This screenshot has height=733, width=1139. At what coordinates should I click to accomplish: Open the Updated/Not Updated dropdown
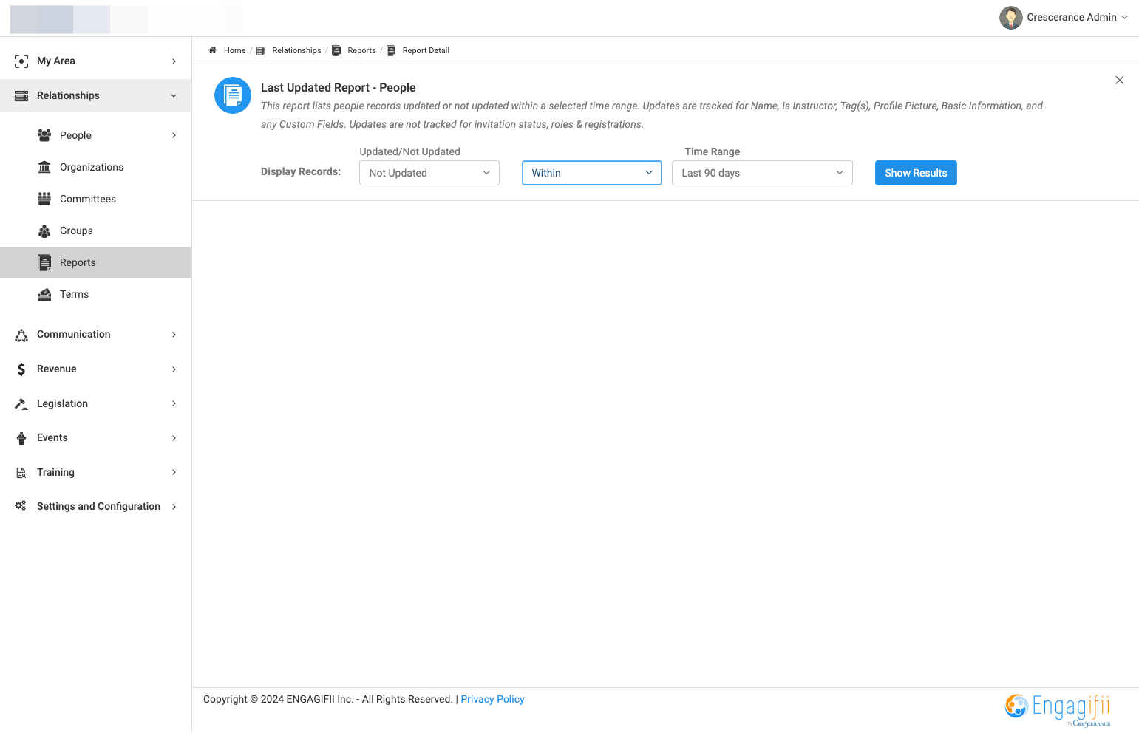point(429,173)
